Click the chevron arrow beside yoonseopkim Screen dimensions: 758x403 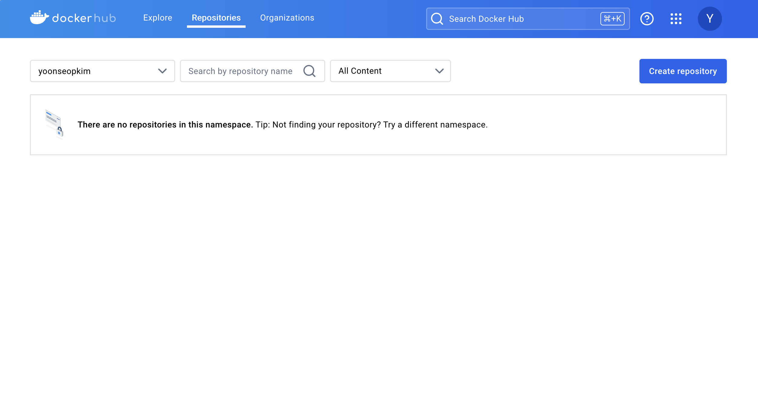pyautogui.click(x=162, y=71)
